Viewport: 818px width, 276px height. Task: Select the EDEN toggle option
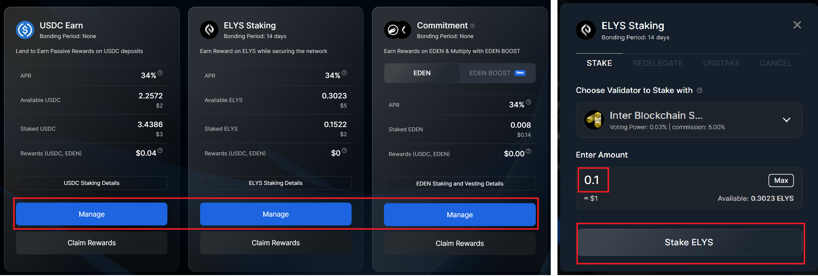[422, 73]
